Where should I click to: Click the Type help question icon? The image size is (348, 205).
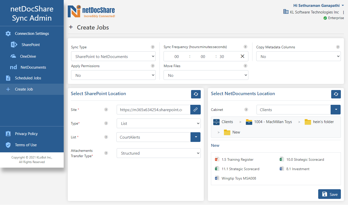pos(106,123)
